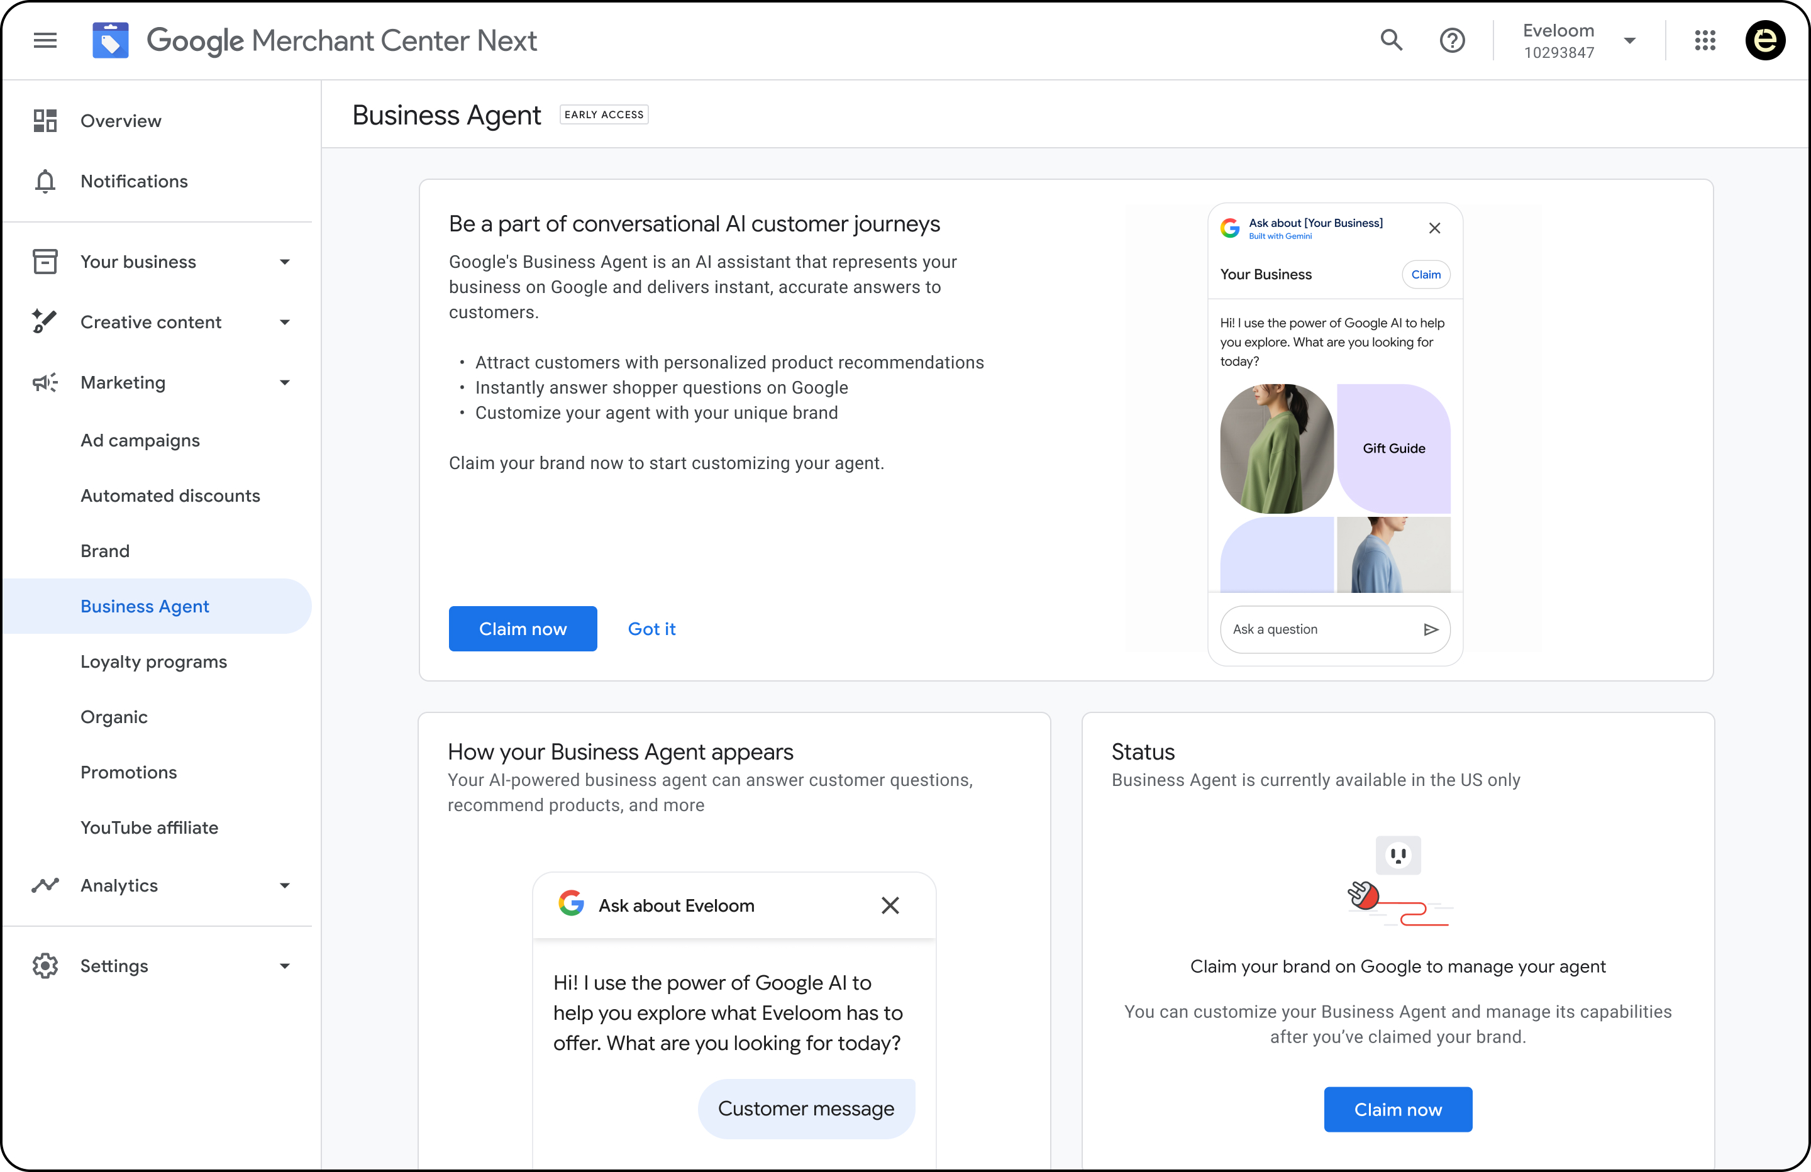Click the Analytics chart icon
1811x1172 pixels.
45,885
